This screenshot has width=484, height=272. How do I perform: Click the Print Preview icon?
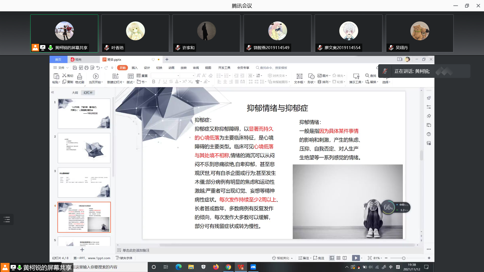[93, 68]
